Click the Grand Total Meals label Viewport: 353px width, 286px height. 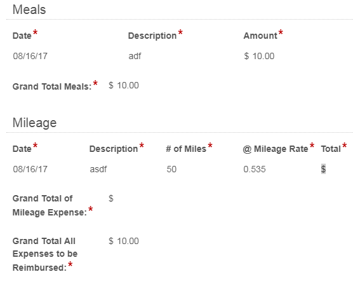(x=52, y=86)
